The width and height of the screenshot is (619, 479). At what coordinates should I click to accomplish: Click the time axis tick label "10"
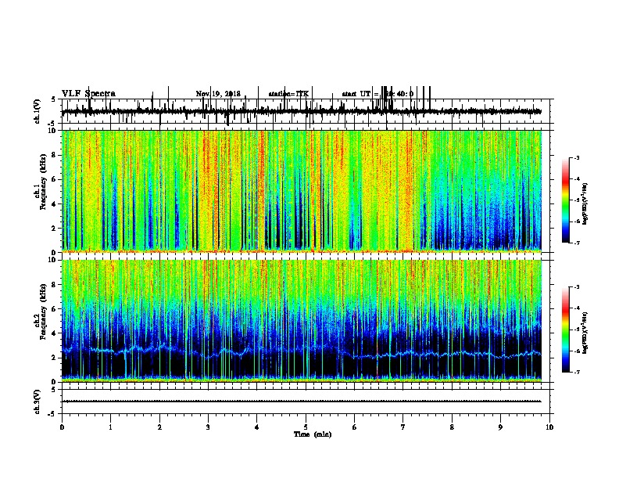tap(549, 427)
